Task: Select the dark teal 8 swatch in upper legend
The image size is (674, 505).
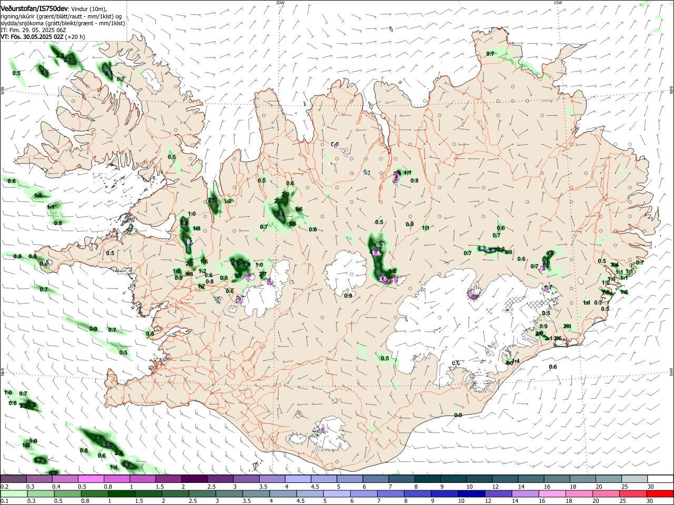Action: [x=427, y=479]
